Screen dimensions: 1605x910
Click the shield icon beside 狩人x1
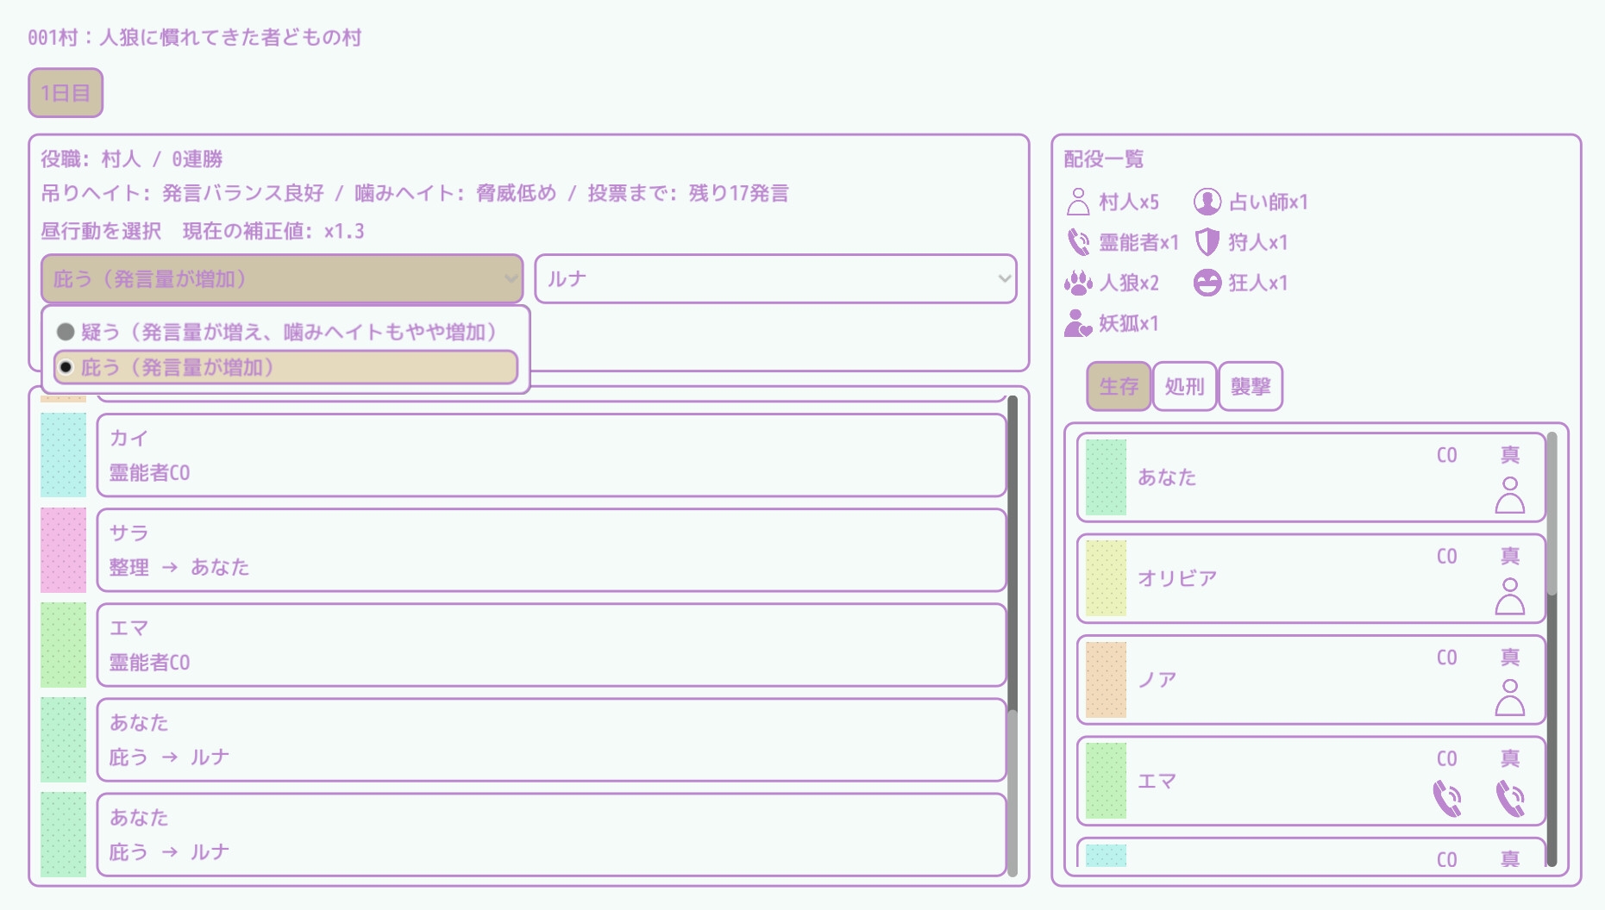point(1207,242)
